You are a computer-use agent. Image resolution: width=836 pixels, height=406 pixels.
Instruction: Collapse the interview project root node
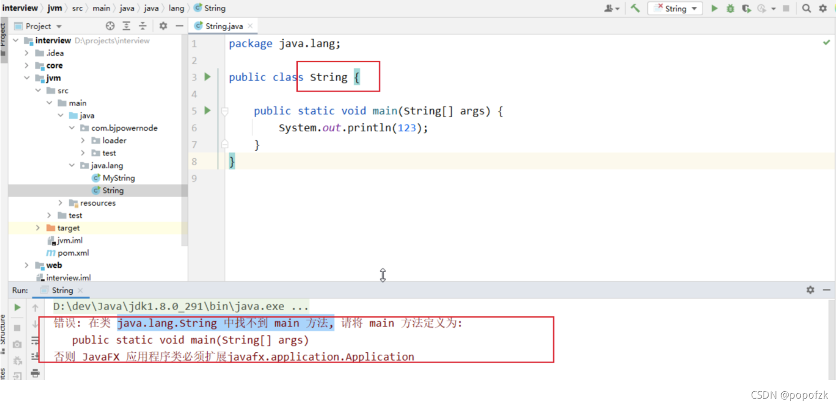pos(16,41)
